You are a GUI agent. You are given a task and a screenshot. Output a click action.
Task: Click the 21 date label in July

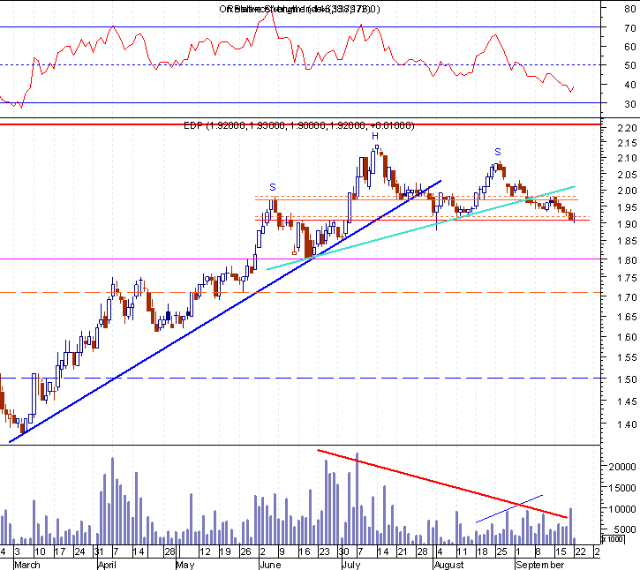click(403, 552)
